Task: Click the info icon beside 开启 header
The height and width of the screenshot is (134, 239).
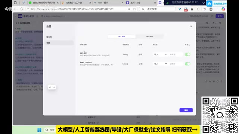Action: [189, 45]
